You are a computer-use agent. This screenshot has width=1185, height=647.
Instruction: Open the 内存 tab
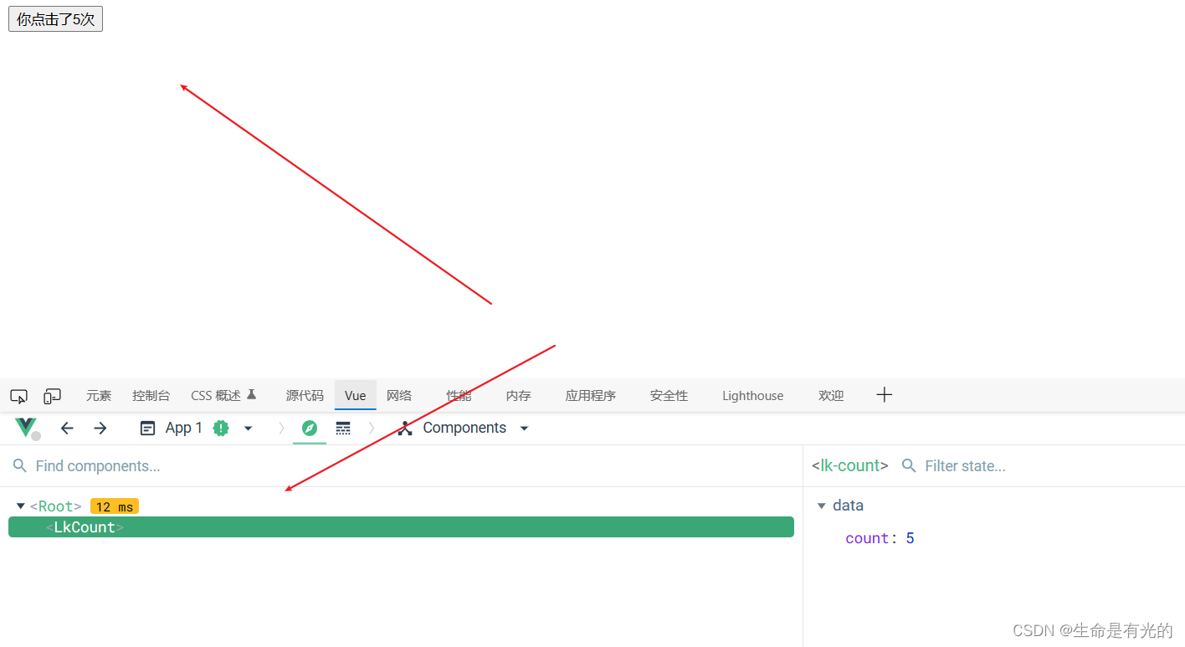[519, 396]
